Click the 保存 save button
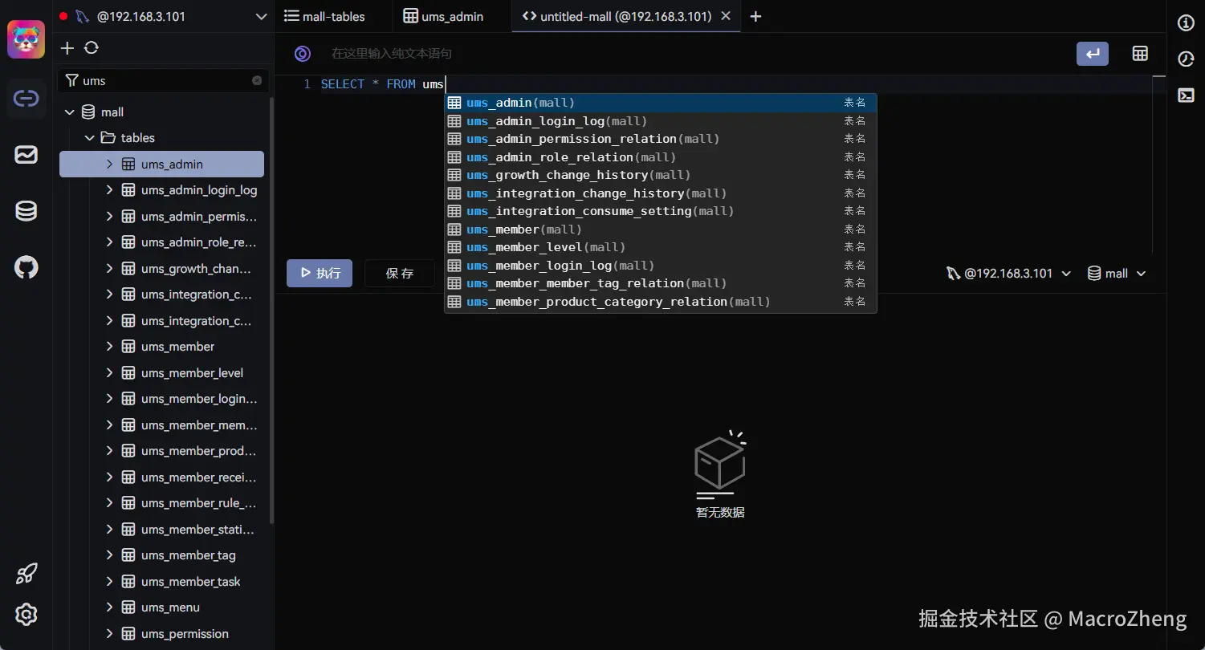The image size is (1205, 650). [400, 274]
